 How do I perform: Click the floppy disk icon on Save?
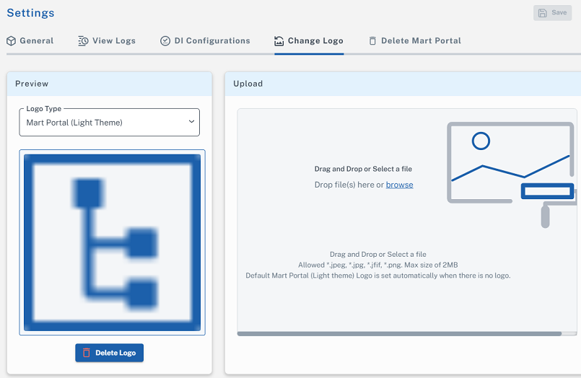[542, 13]
